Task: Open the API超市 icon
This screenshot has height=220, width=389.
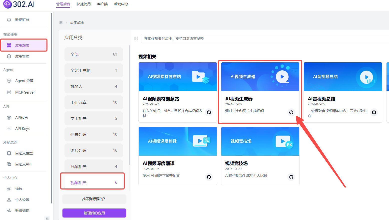Action: point(9,118)
